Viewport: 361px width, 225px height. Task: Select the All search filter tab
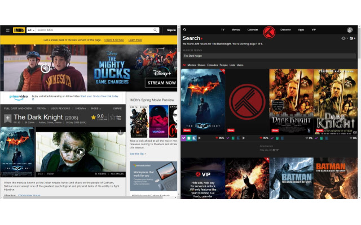(x=184, y=65)
